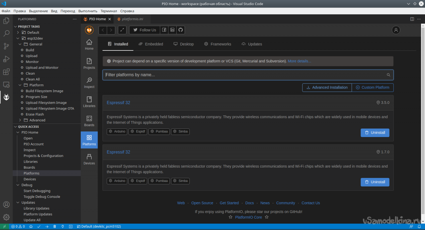Collapse the General tasks folder
Image resolution: width=425 pixels, height=230 pixels.
pyautogui.click(x=20, y=44)
